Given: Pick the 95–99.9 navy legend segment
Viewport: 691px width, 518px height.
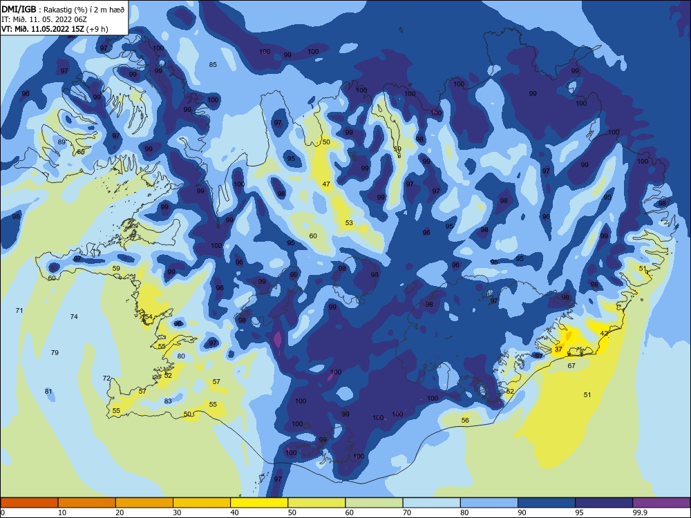Looking at the screenshot, I should (x=604, y=503).
